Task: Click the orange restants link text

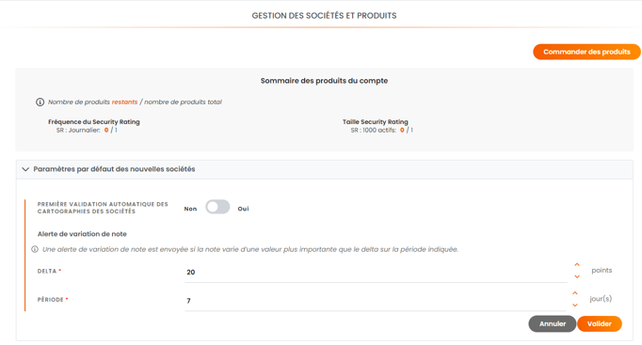Action: pyautogui.click(x=124, y=102)
